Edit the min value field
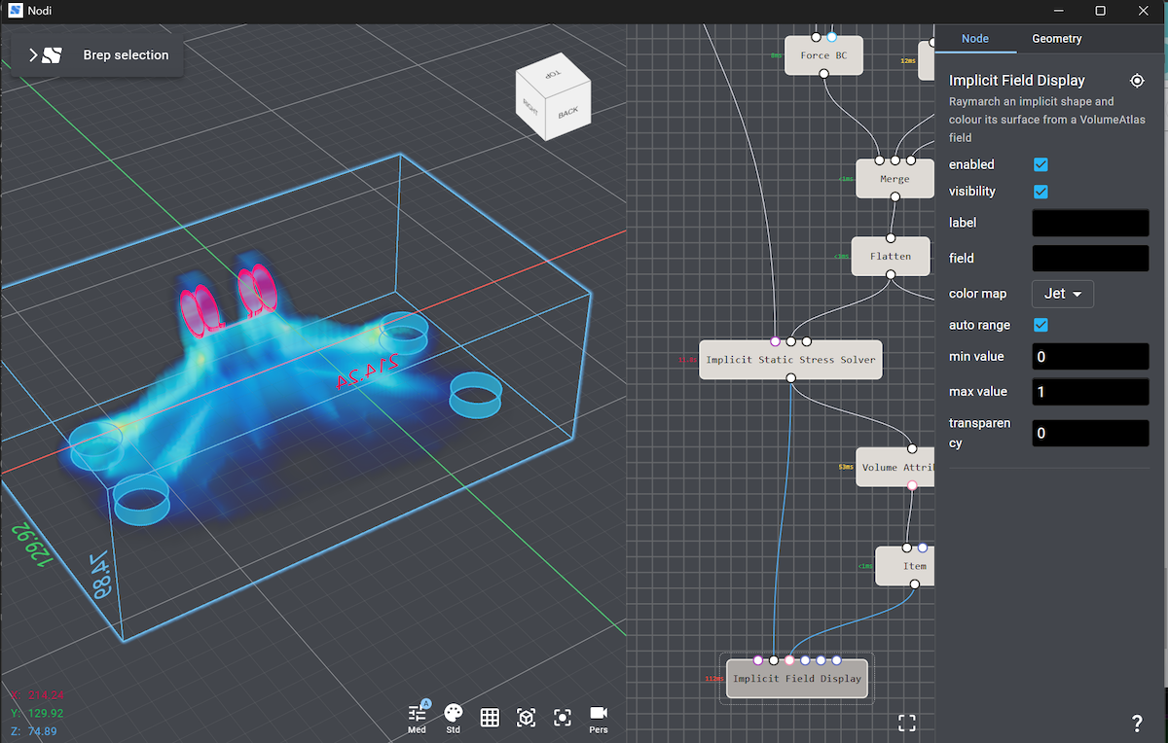 pos(1090,356)
